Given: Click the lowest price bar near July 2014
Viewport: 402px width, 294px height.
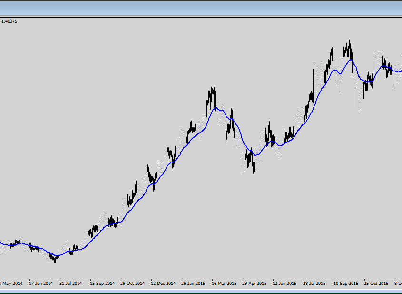Looking at the screenshot, I should [x=55, y=259].
